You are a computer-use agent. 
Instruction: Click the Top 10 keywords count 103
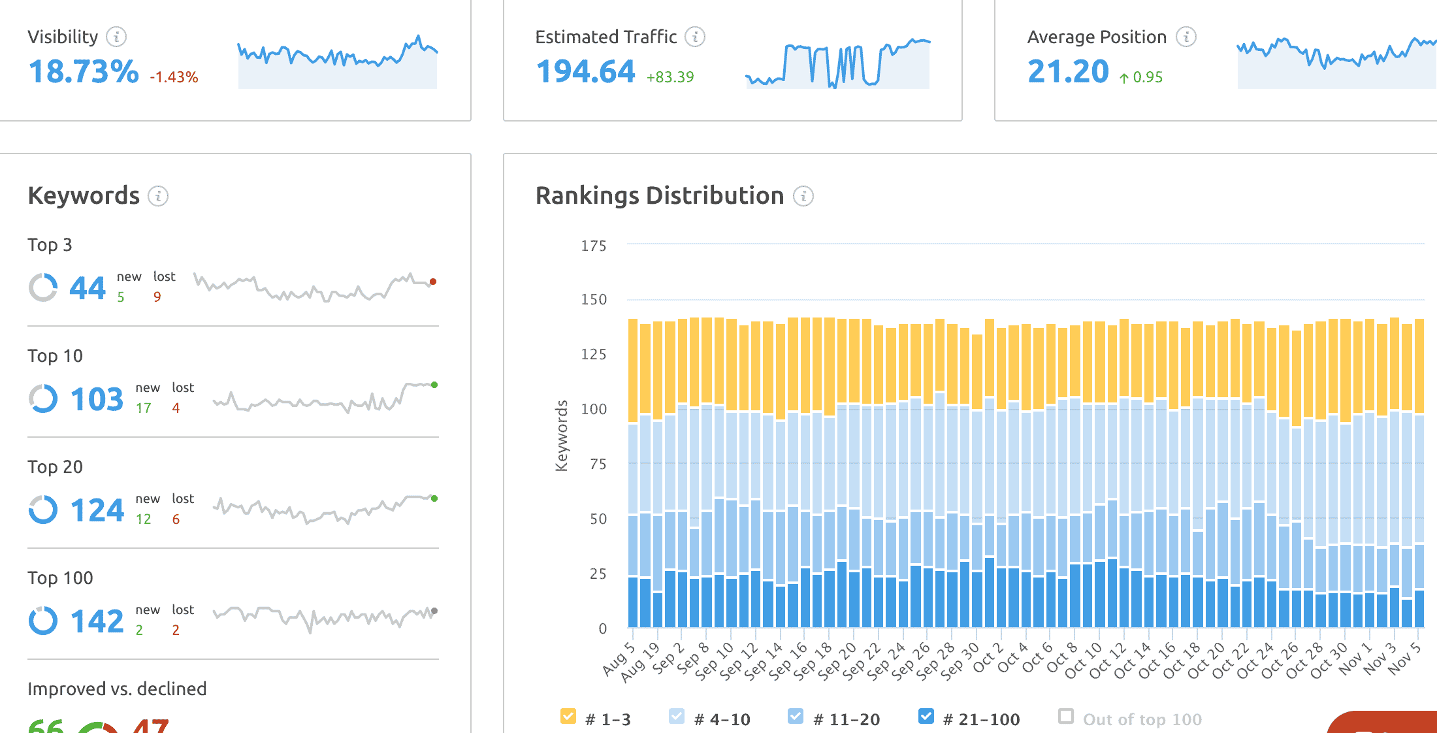97,399
